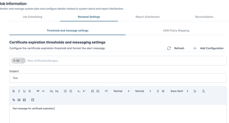This screenshot has height=123, width=229.
Task: Apply italic formatting to message
Action: [x=19, y=91]
